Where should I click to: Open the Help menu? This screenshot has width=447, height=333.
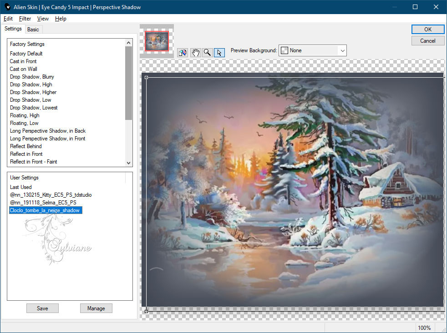pyautogui.click(x=61, y=19)
